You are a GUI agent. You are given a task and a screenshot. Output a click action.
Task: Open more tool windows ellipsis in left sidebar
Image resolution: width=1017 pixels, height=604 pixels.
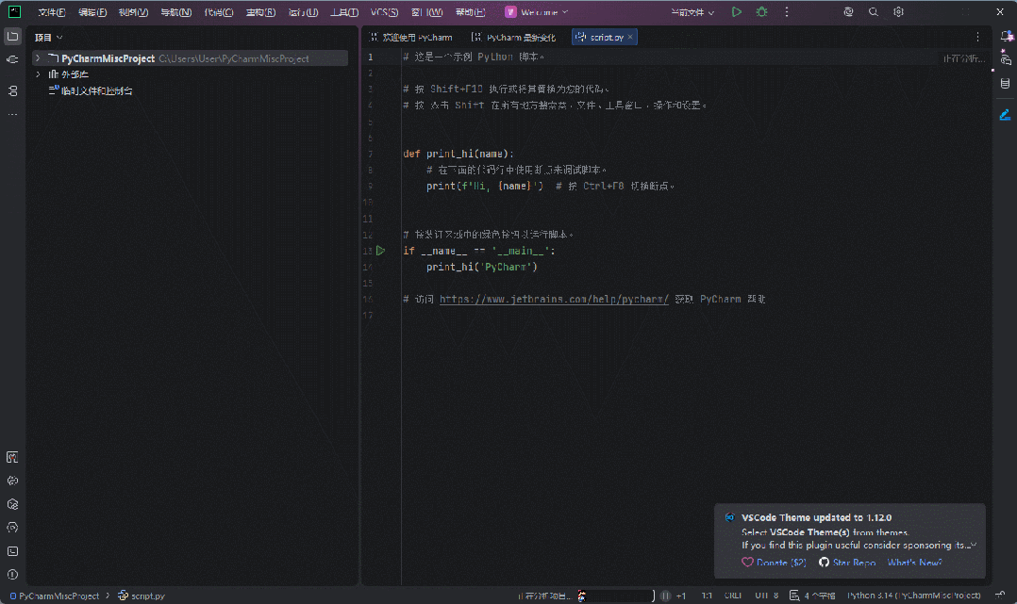[12, 115]
